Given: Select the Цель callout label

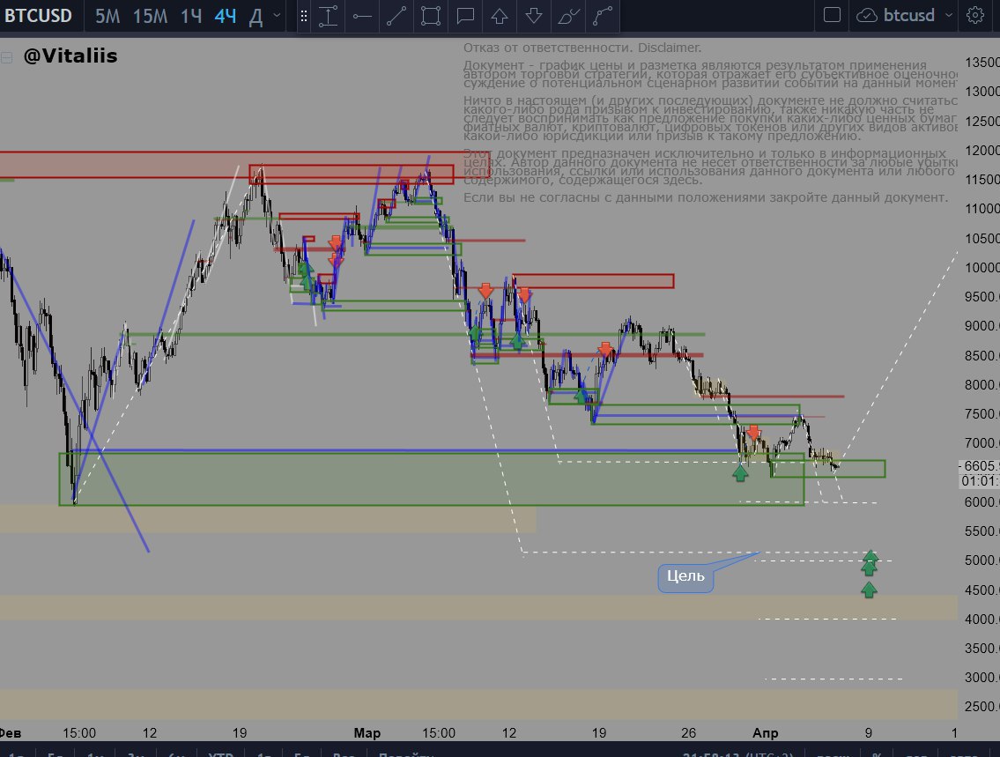Looking at the screenshot, I should 685,576.
